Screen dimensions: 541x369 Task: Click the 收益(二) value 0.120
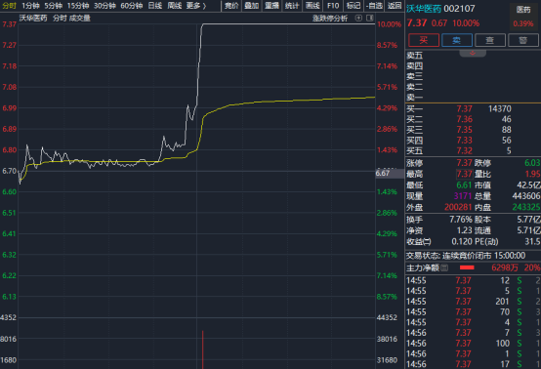[462, 241]
